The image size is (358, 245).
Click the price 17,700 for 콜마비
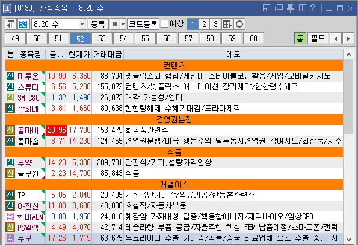pyautogui.click(x=80, y=130)
